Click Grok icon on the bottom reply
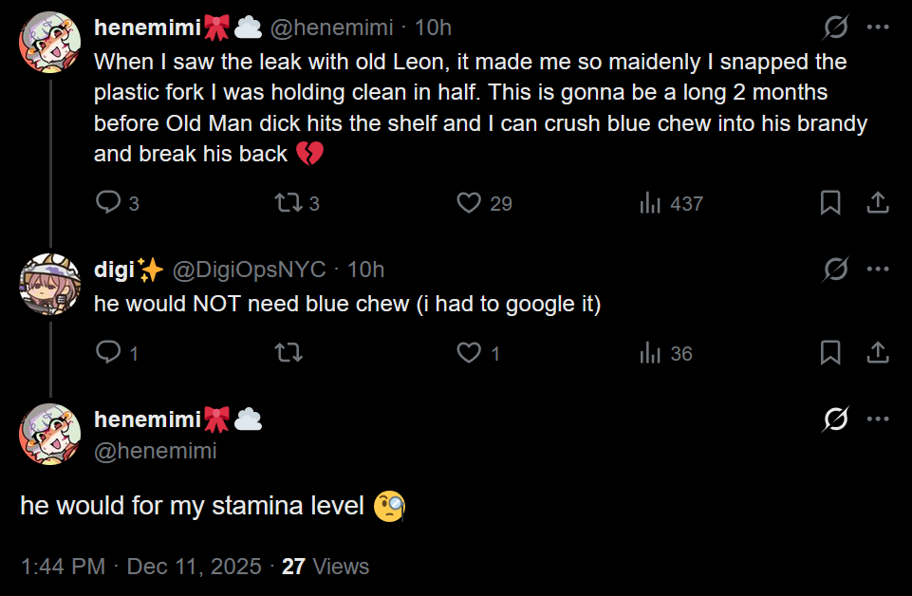The width and height of the screenshot is (912, 596). pyautogui.click(x=836, y=419)
